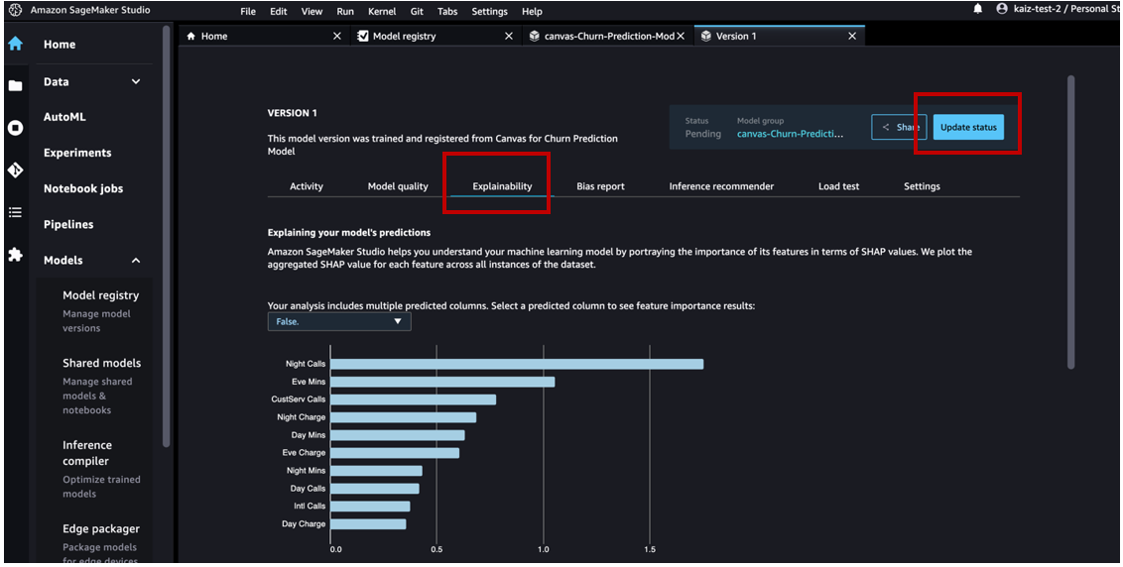Open the View menu
This screenshot has width=1123, height=567.
click(312, 12)
